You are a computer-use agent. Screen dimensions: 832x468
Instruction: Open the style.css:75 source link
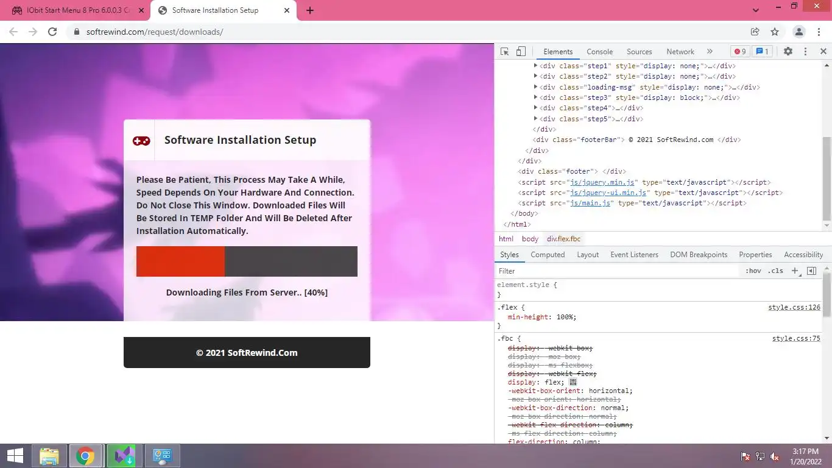click(x=796, y=338)
